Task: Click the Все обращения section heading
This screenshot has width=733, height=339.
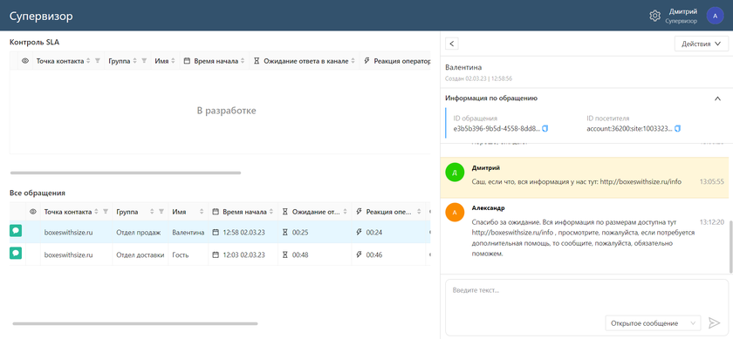Action: [x=38, y=193]
